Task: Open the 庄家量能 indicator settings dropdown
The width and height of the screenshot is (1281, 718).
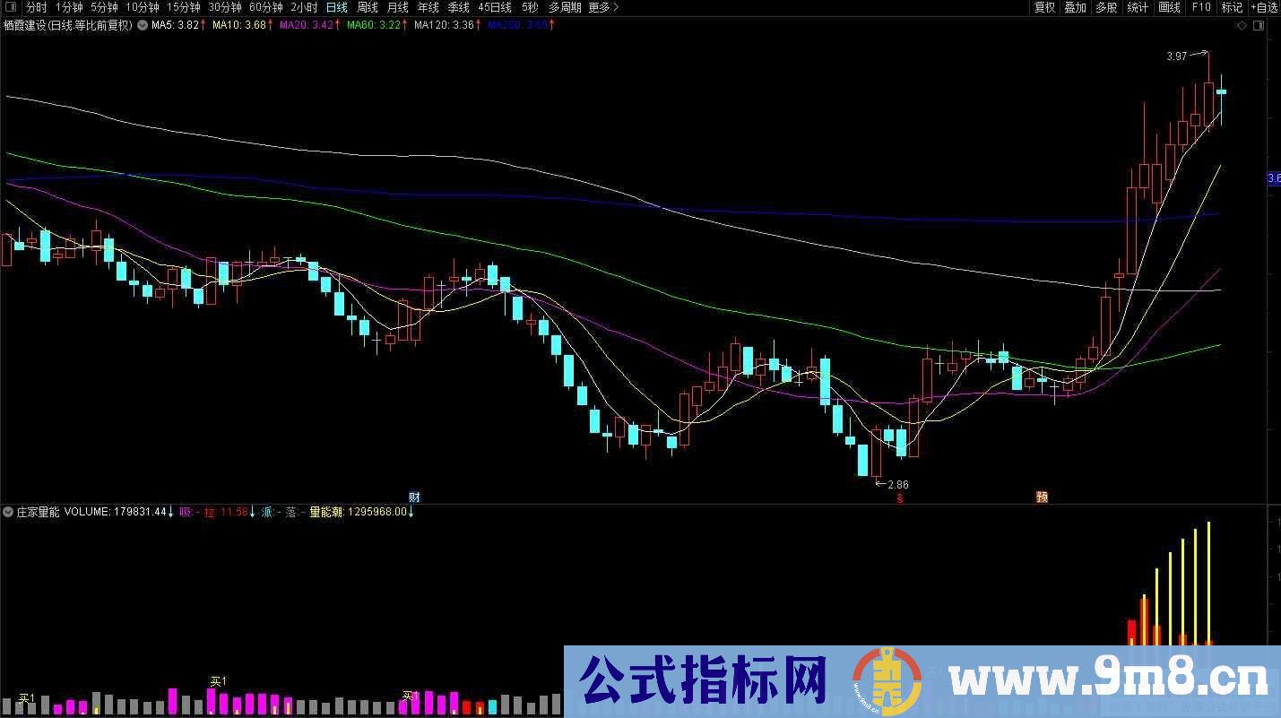Action: 9,513
